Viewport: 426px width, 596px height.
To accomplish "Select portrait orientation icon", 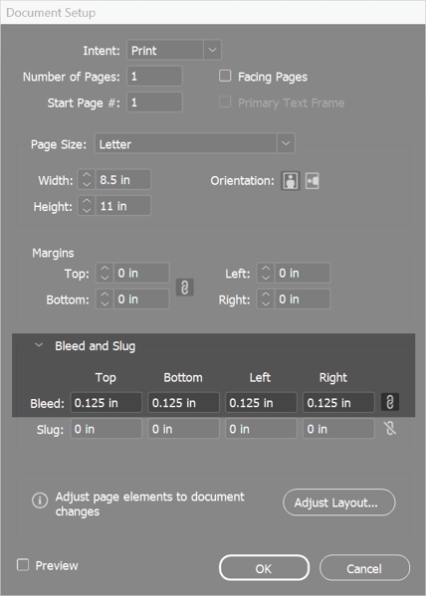I will click(x=291, y=180).
